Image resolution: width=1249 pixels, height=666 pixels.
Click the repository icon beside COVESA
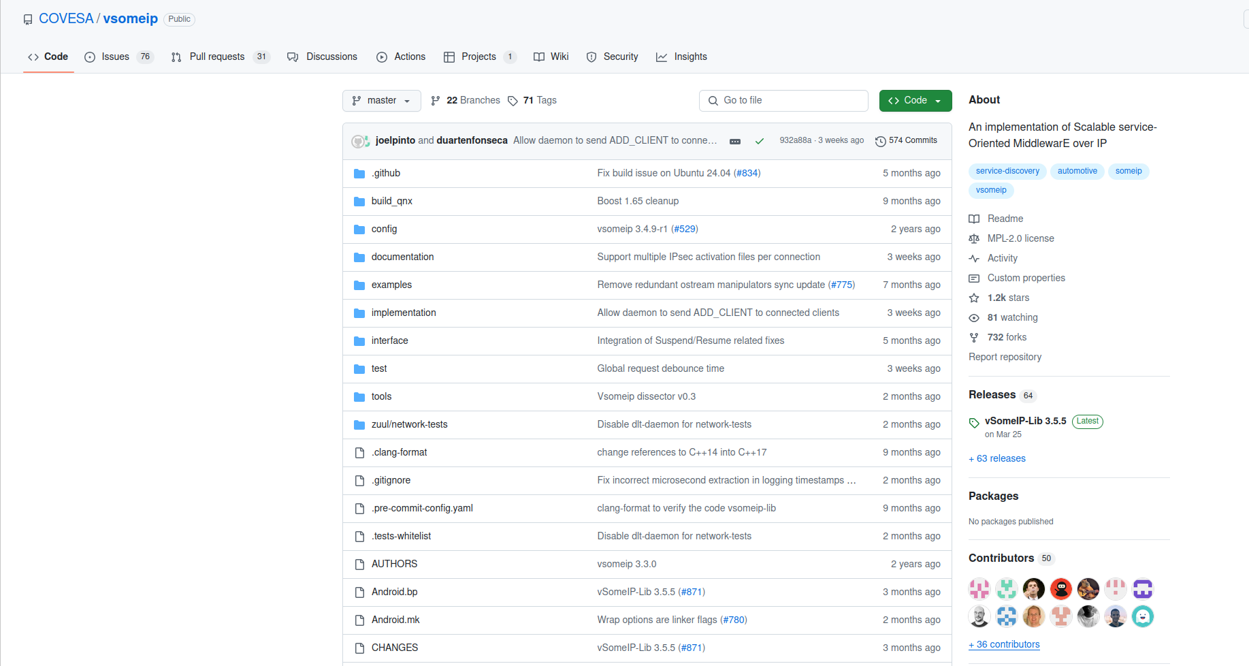28,20
